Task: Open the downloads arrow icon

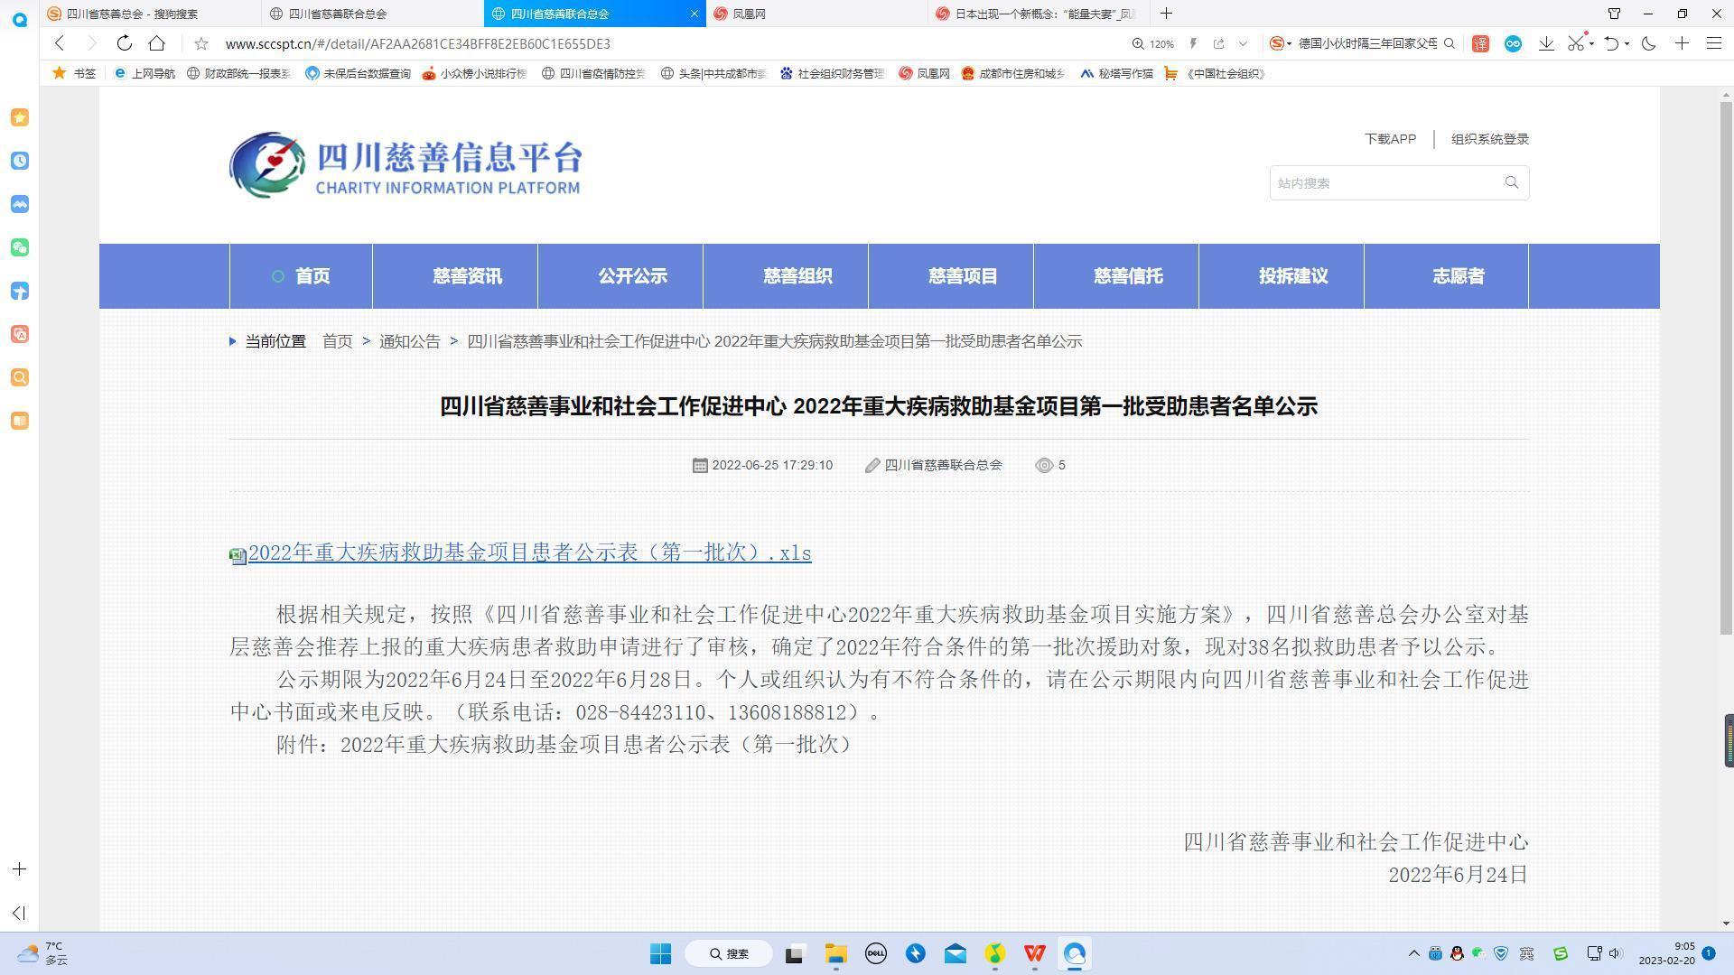Action: (1546, 43)
